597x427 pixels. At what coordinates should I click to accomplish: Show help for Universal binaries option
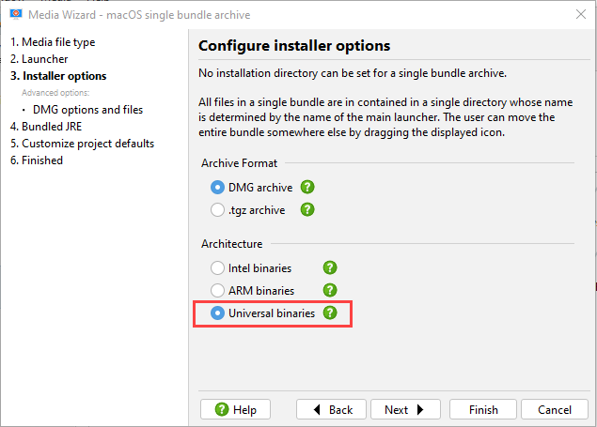tap(330, 313)
